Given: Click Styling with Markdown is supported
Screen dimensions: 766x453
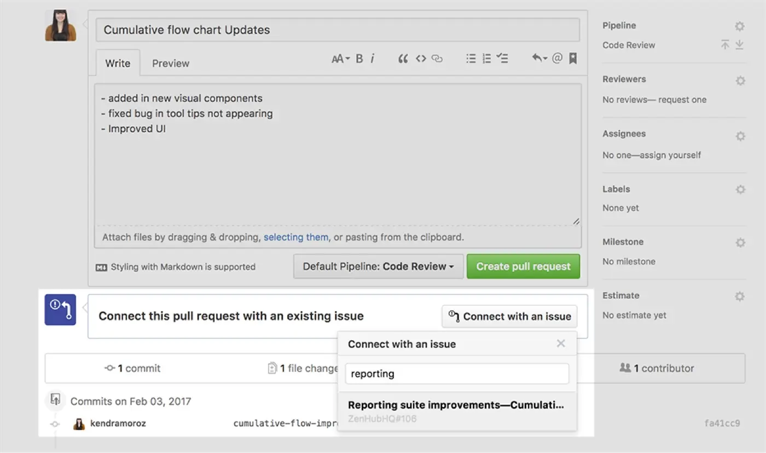Looking at the screenshot, I should (x=176, y=267).
